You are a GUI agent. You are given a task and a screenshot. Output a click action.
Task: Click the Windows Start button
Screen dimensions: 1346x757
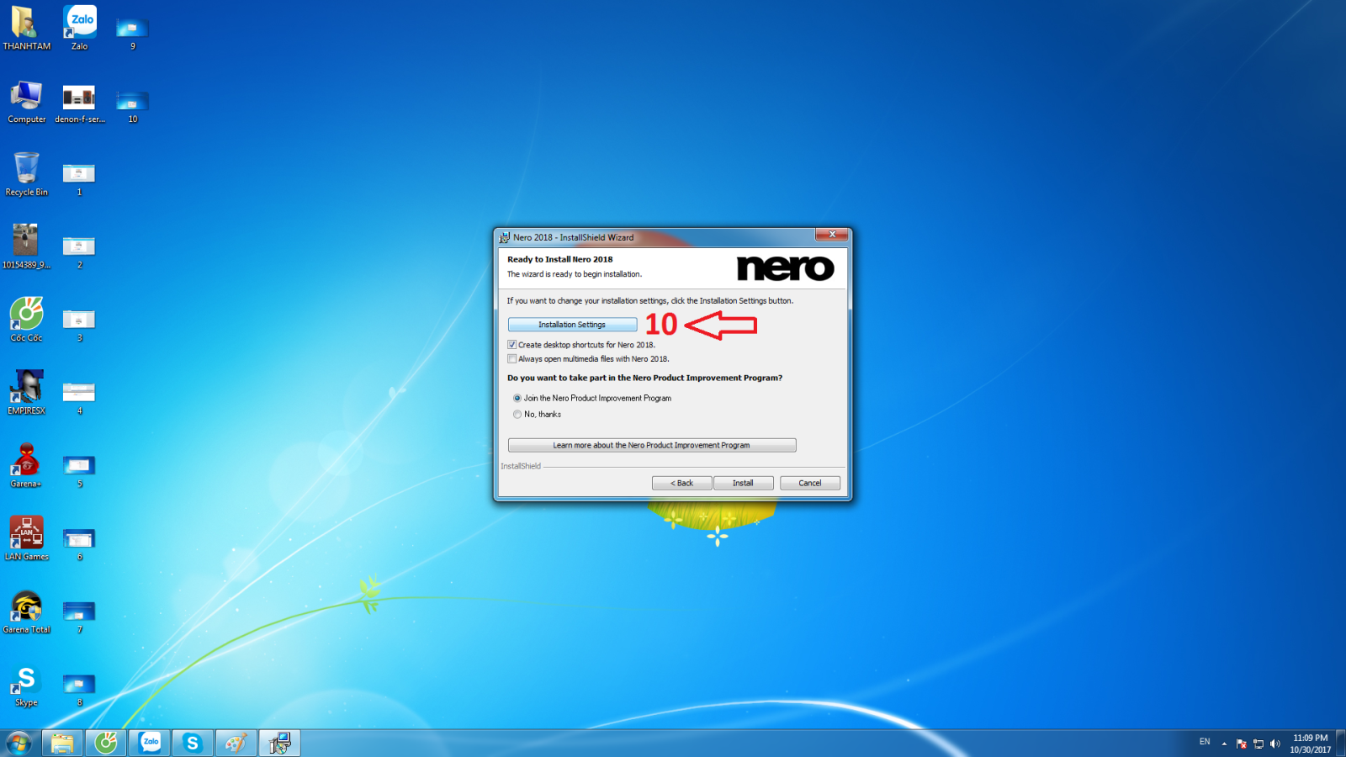[19, 743]
